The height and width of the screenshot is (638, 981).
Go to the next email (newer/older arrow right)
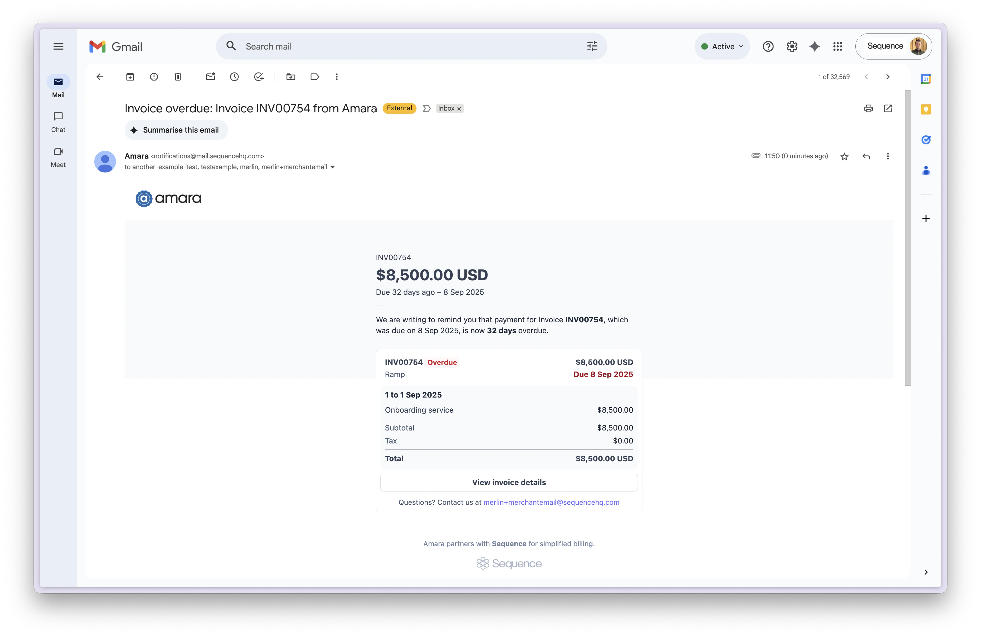pyautogui.click(x=888, y=77)
